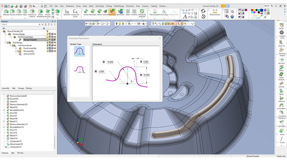
Task: Open the Electrode menu
Action: (130, 6)
